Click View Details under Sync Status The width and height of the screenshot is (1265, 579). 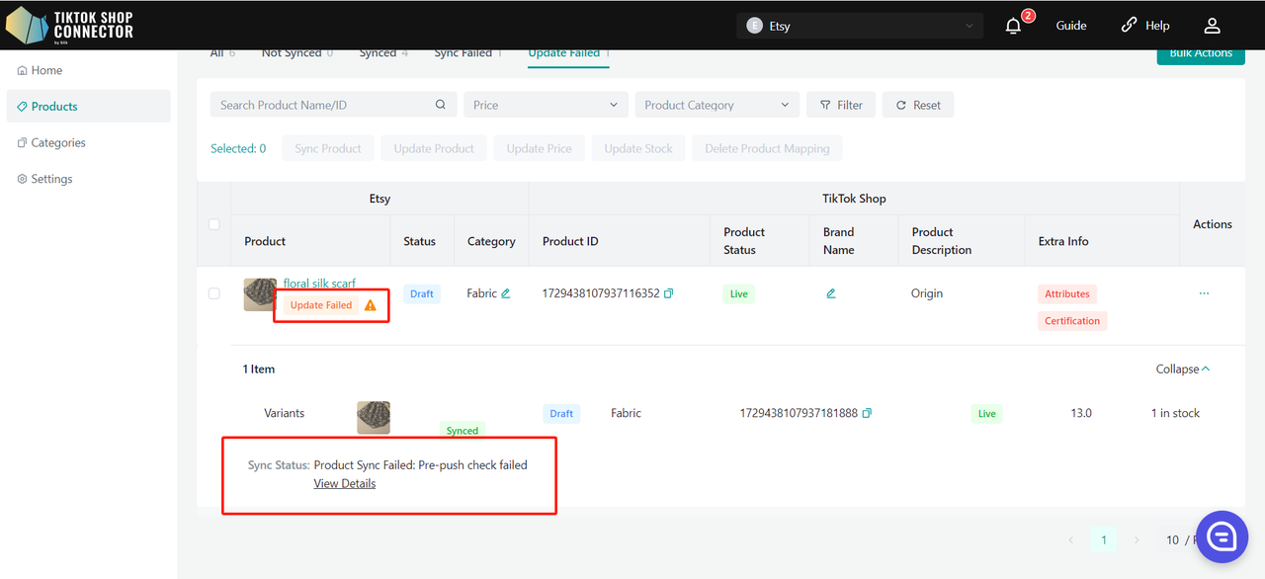tap(345, 483)
